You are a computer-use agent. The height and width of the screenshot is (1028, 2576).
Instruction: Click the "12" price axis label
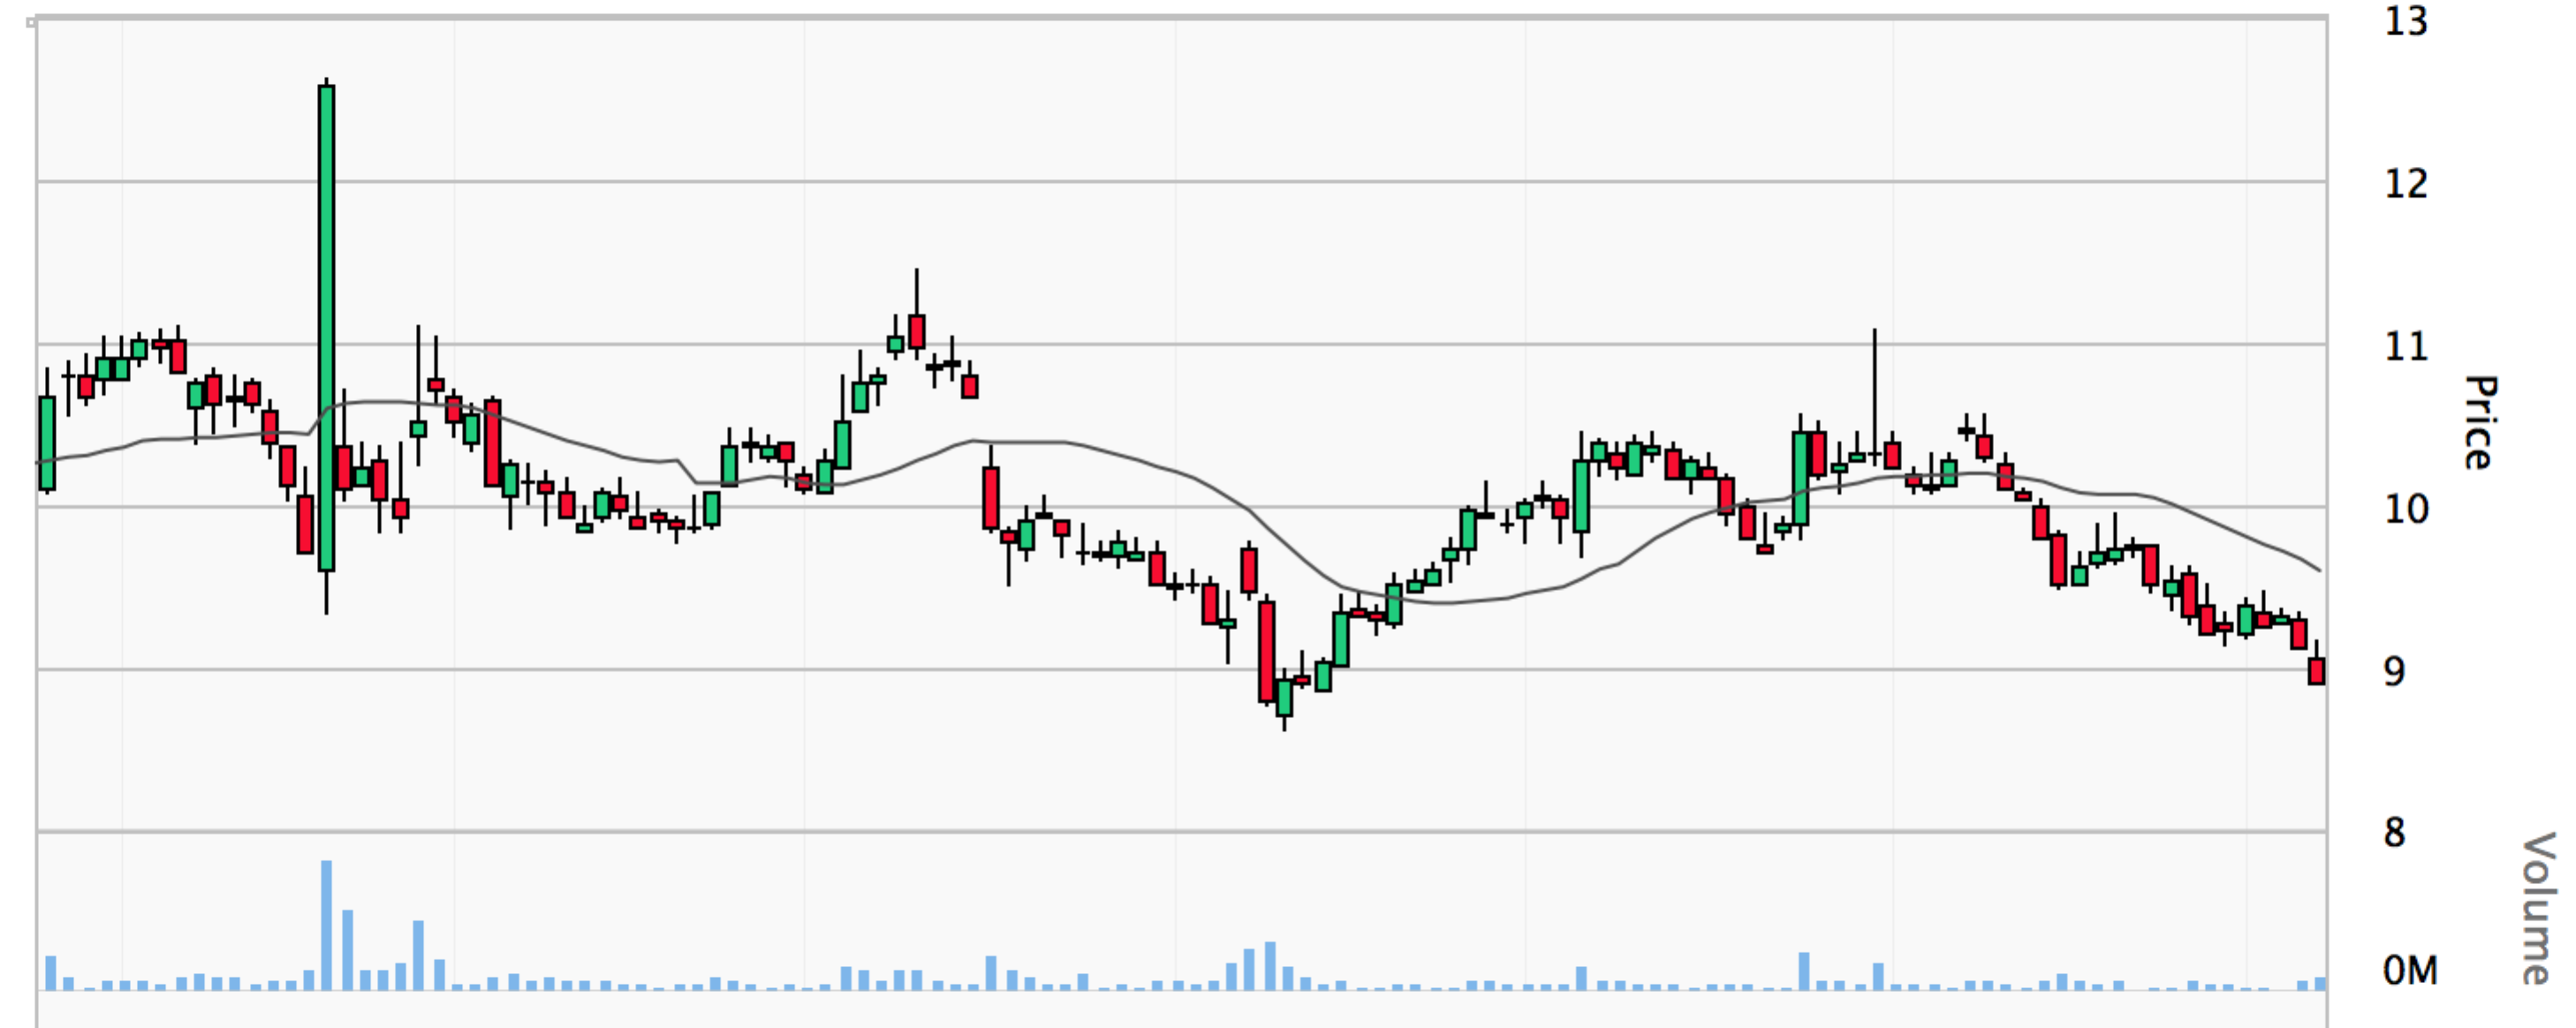click(x=2406, y=183)
